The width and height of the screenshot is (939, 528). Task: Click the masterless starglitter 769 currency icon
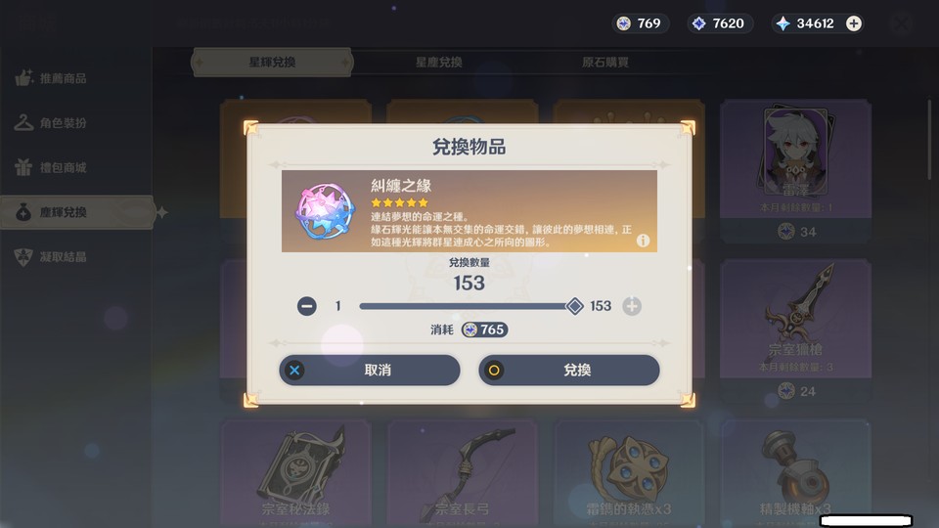click(624, 23)
